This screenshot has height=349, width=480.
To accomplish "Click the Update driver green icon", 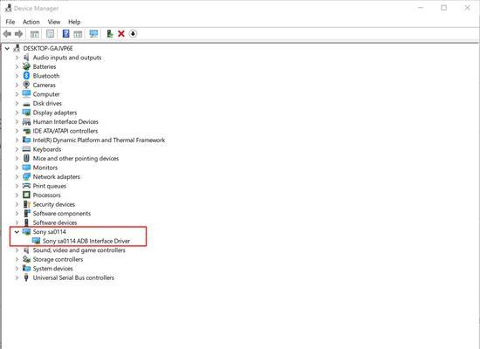I will (x=110, y=34).
